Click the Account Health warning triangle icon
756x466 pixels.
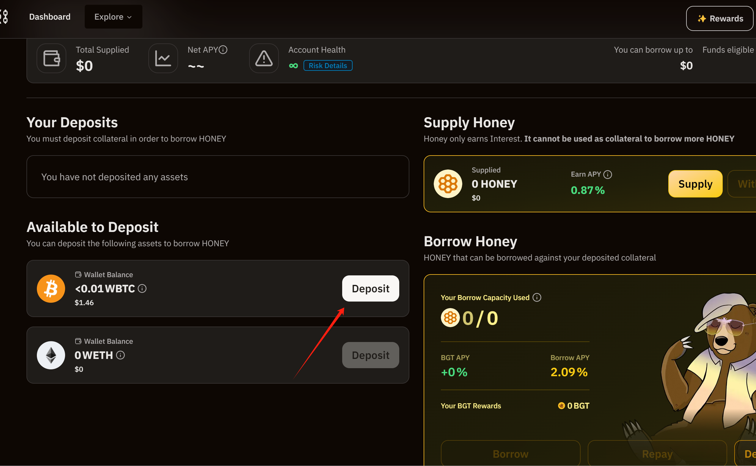click(x=264, y=58)
